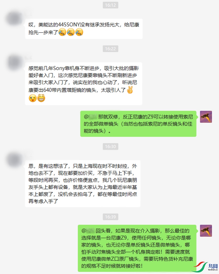219x274 pixels.
Task: Click the victory hand emoji
Action: tap(130, 90)
